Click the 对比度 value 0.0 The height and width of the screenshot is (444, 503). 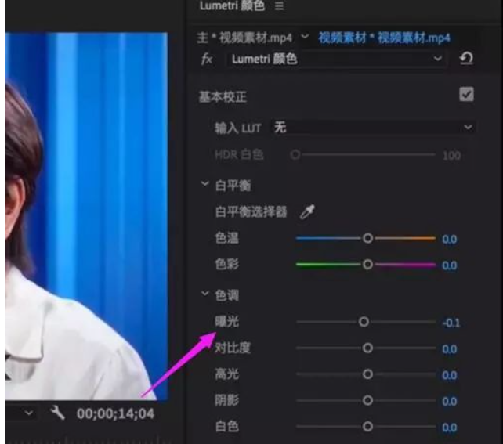450,349
